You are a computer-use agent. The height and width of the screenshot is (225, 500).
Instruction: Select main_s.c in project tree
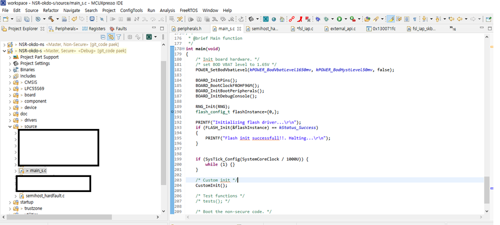click(38, 170)
